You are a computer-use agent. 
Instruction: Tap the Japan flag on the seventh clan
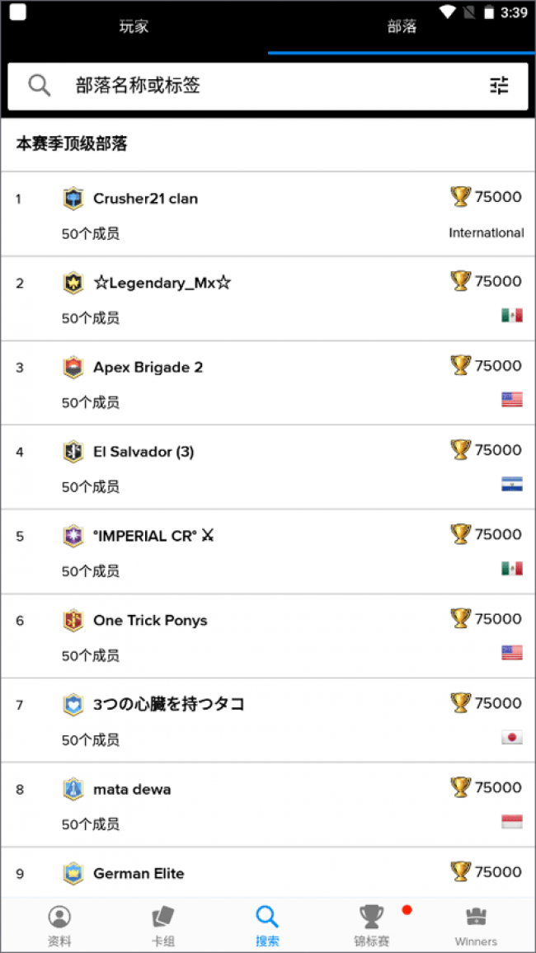tap(511, 738)
